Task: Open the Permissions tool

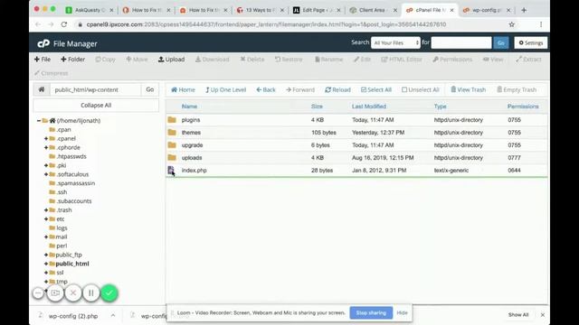Action: (452, 60)
